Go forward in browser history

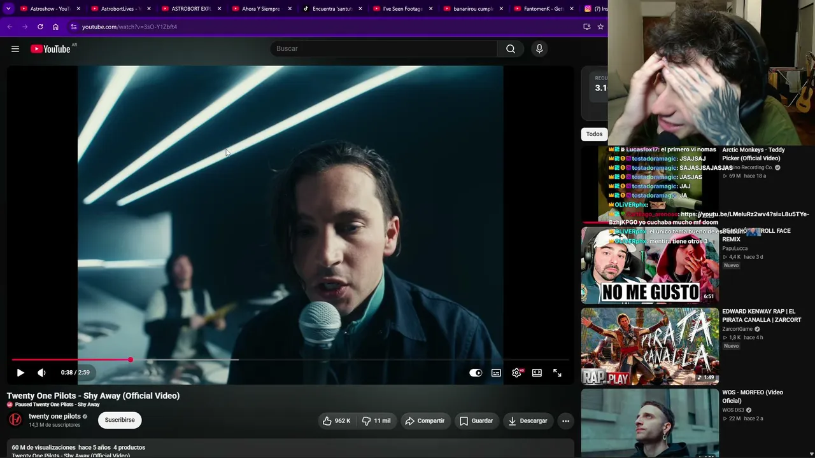(25, 27)
